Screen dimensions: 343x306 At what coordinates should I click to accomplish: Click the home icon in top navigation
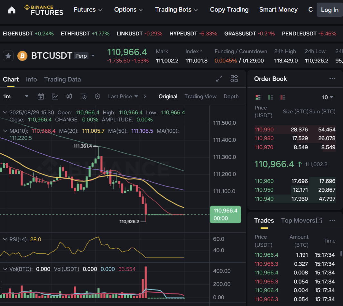coord(12,10)
